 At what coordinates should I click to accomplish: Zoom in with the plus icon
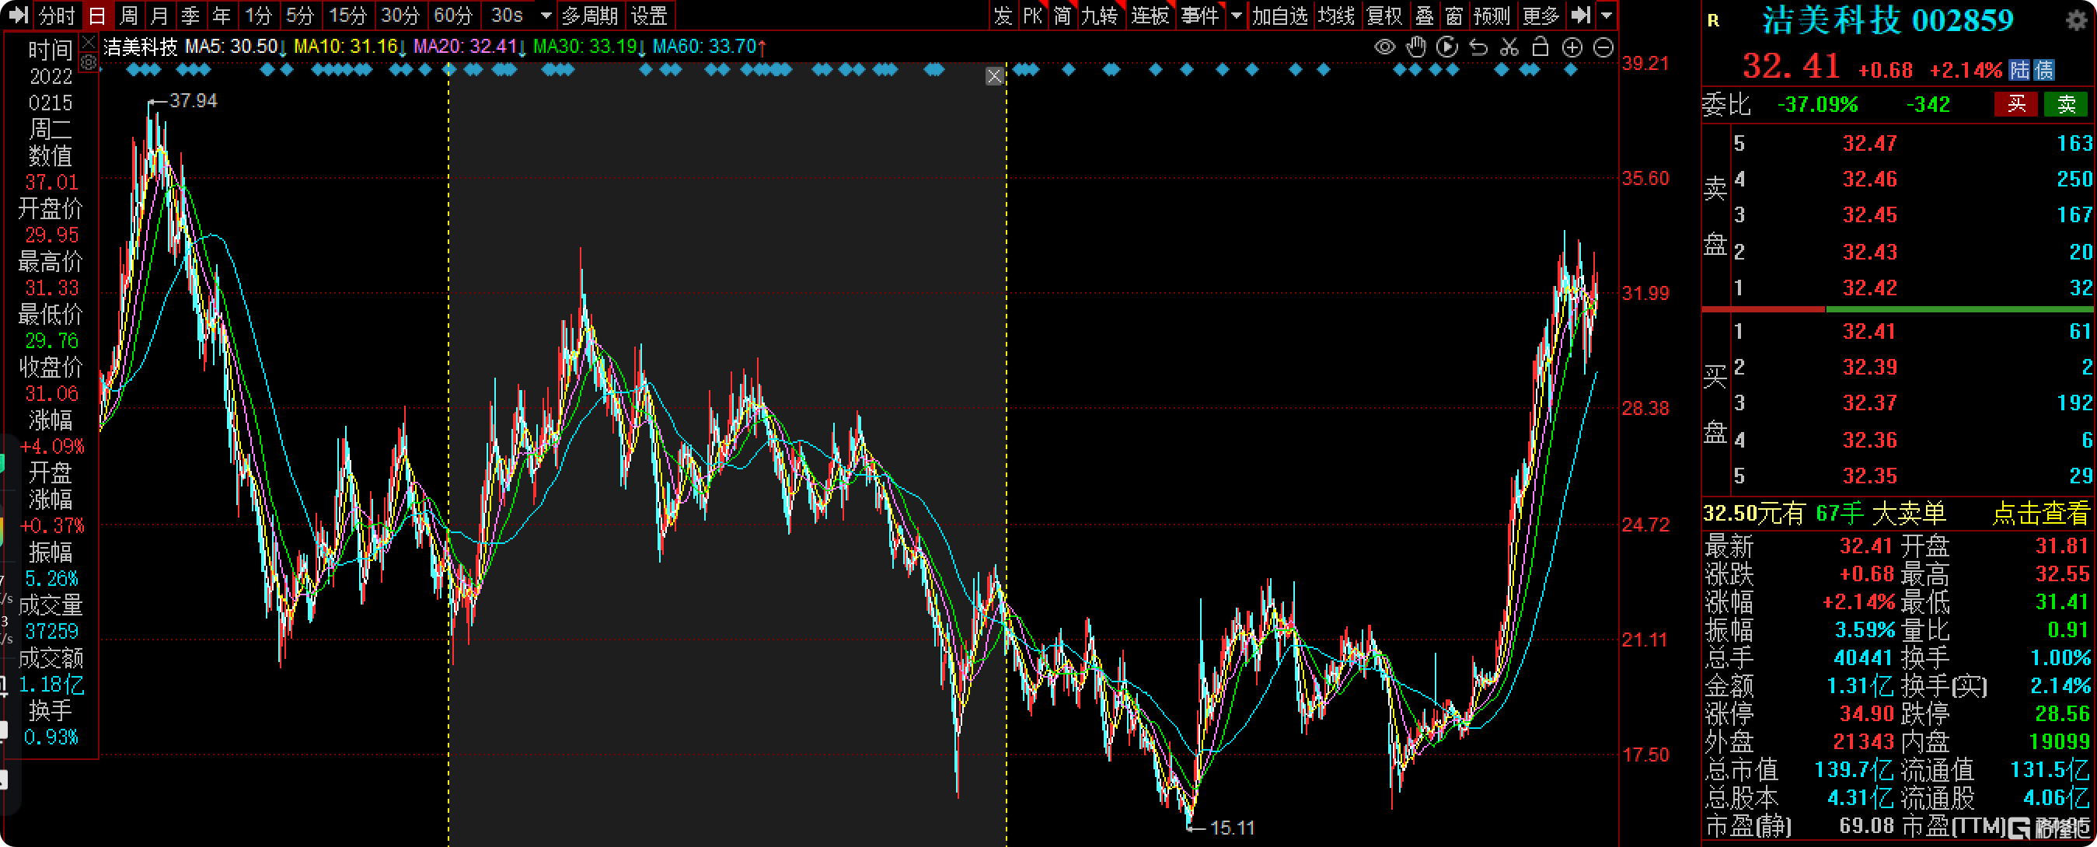tap(1572, 47)
